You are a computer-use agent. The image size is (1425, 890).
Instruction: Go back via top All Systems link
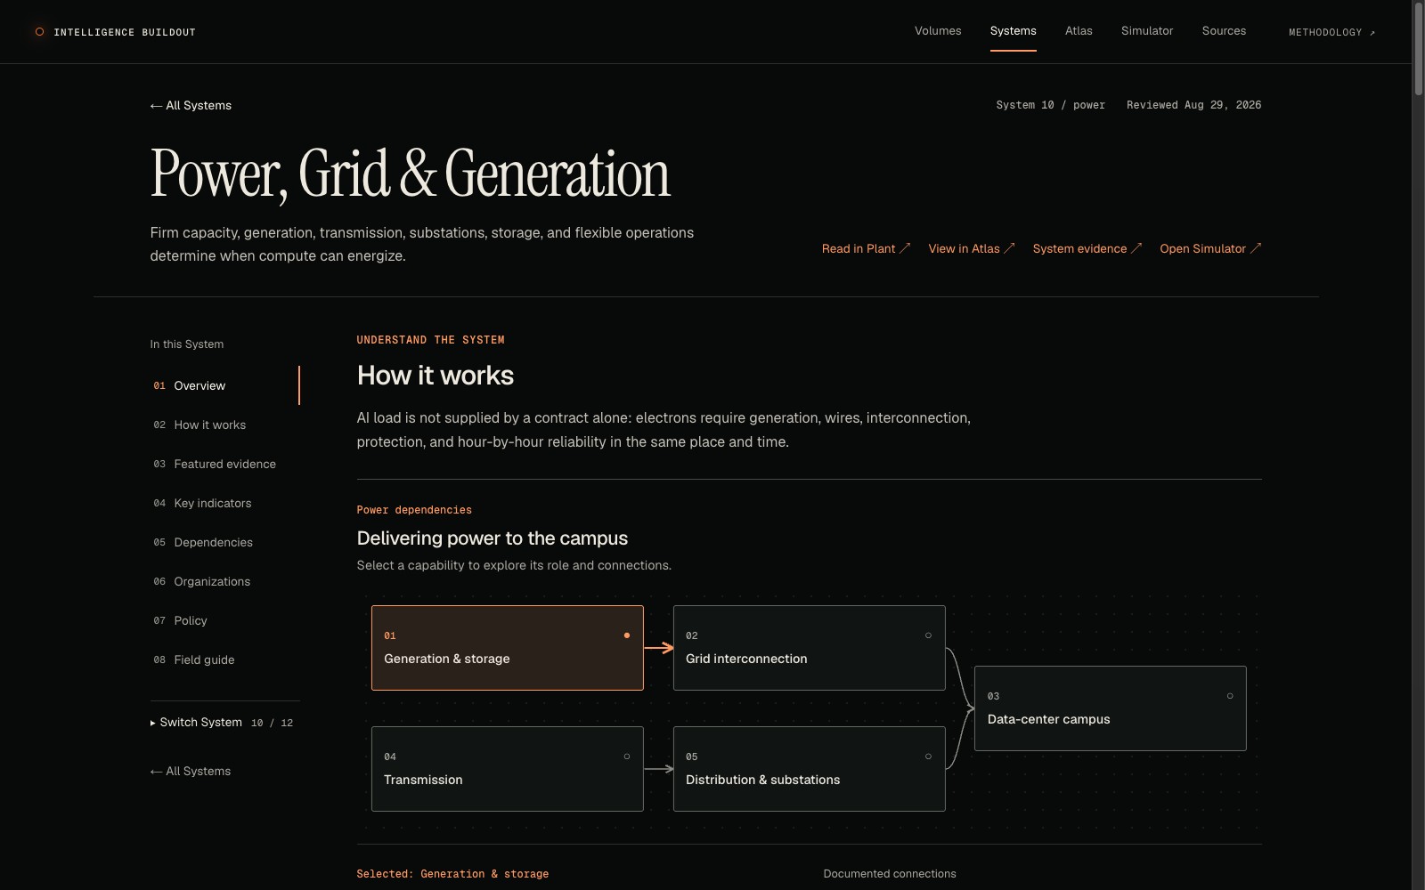point(191,105)
